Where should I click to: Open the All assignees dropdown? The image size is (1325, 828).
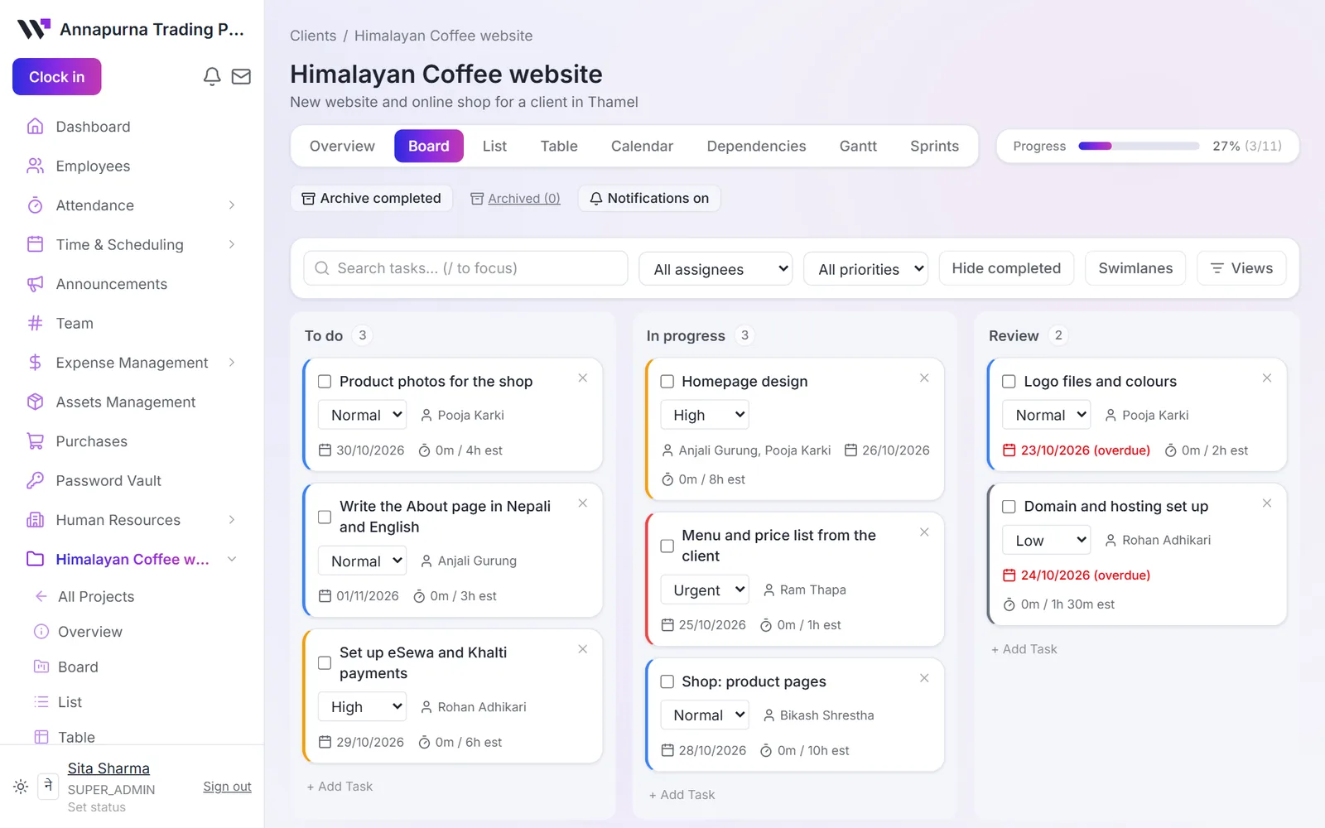tap(715, 269)
